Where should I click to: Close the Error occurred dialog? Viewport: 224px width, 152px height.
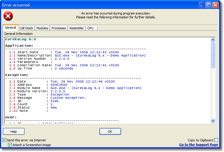point(215,5)
